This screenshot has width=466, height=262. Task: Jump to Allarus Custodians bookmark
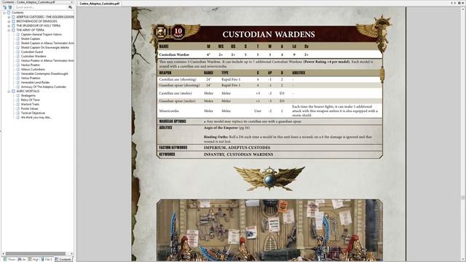[x=33, y=69]
